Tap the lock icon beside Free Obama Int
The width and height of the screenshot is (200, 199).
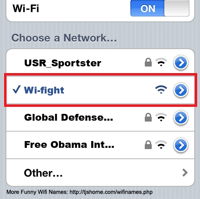[148, 145]
